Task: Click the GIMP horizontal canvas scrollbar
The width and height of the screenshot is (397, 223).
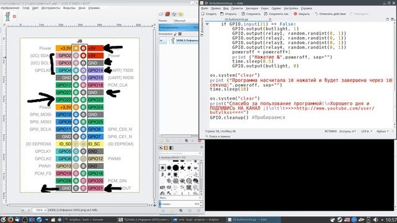Action: [x=78, y=205]
